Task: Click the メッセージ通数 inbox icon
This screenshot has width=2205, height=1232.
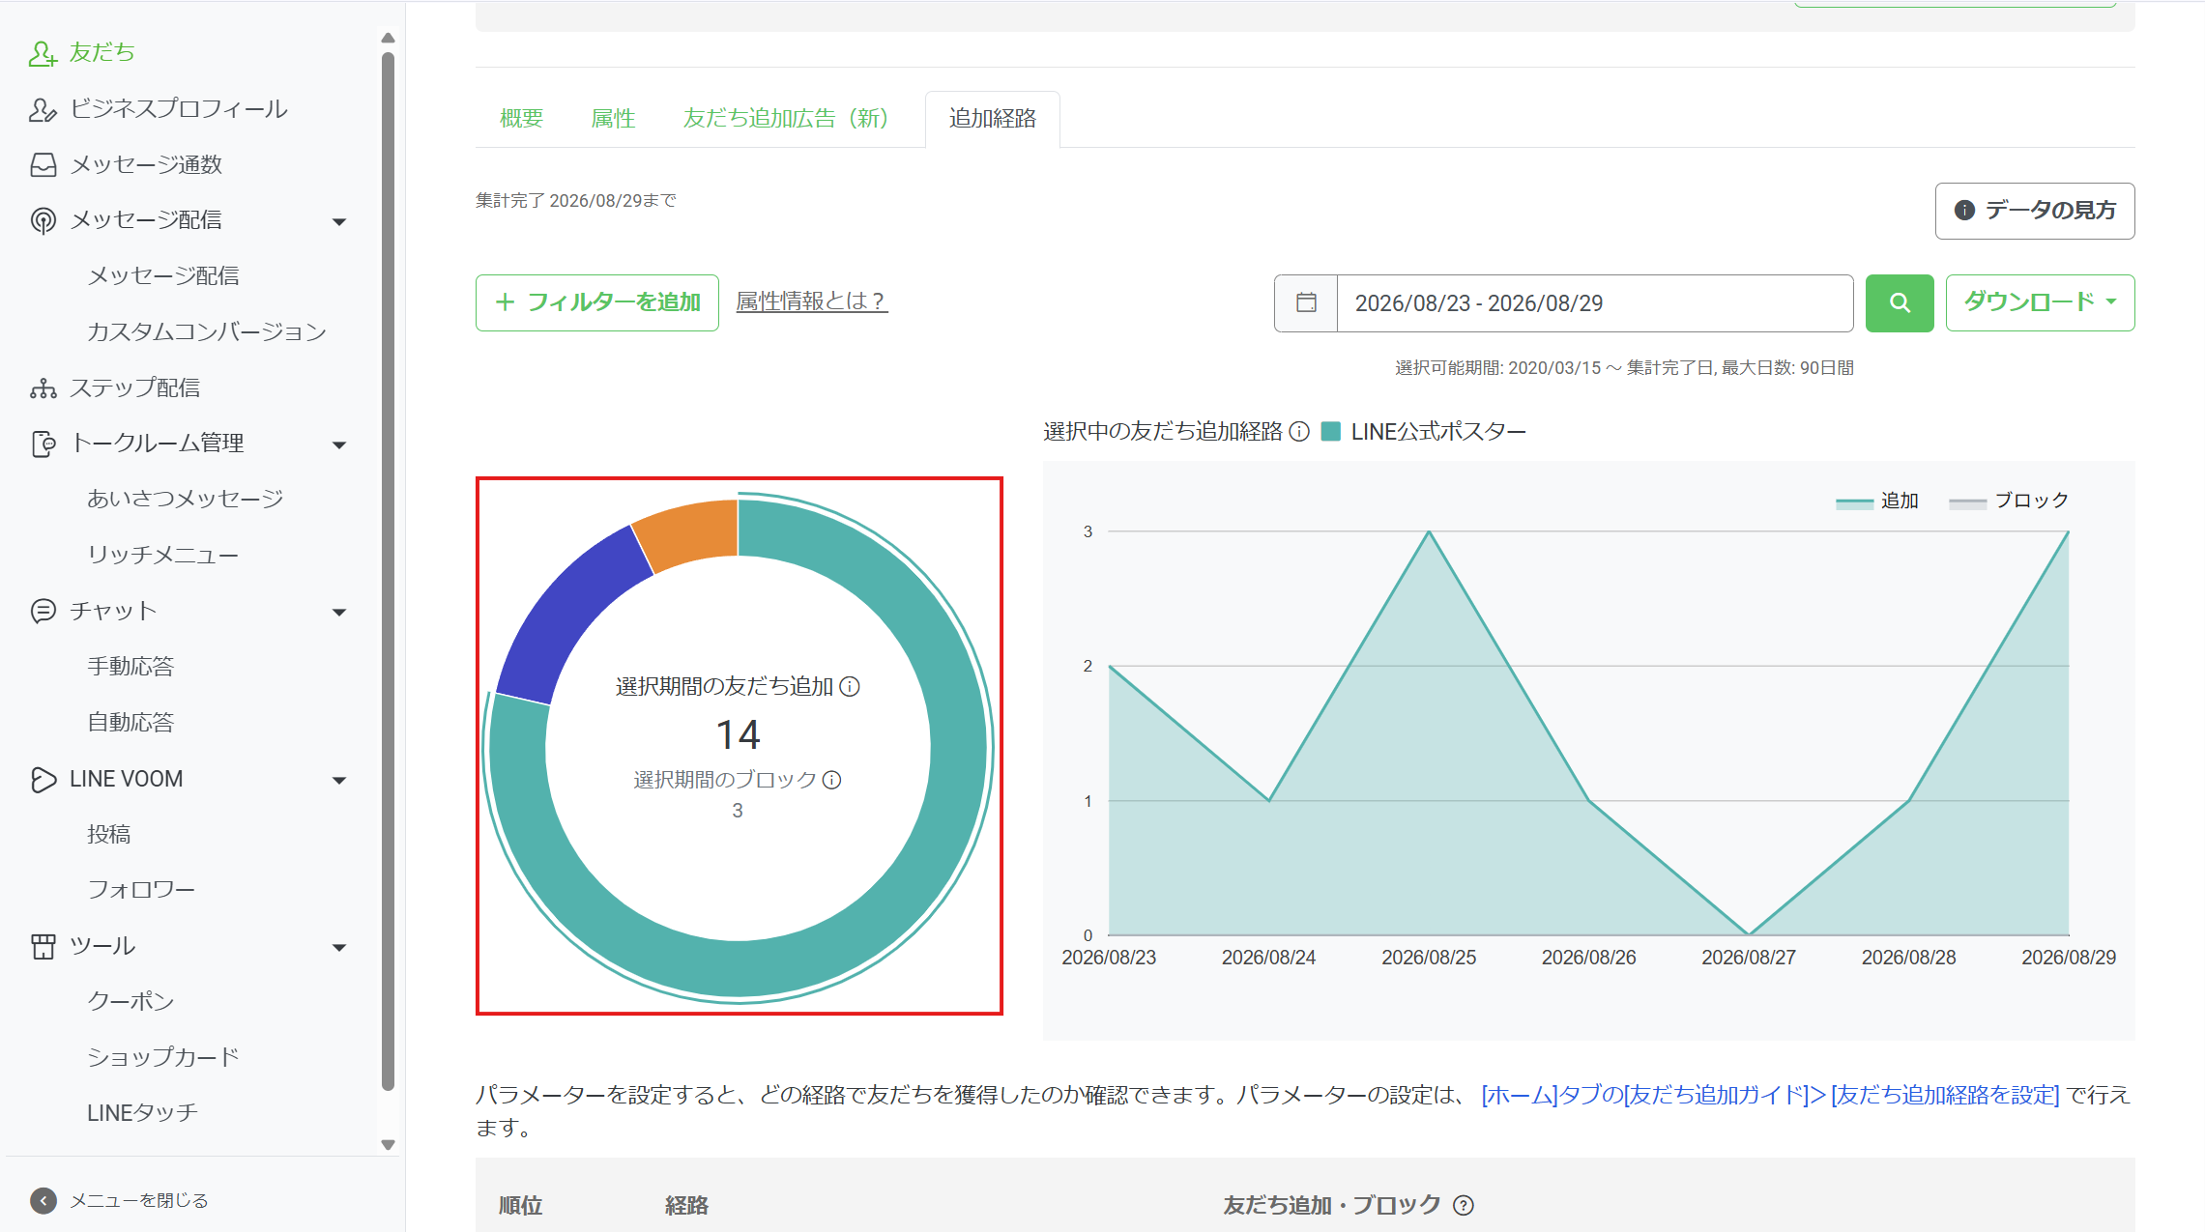Action: 43,165
